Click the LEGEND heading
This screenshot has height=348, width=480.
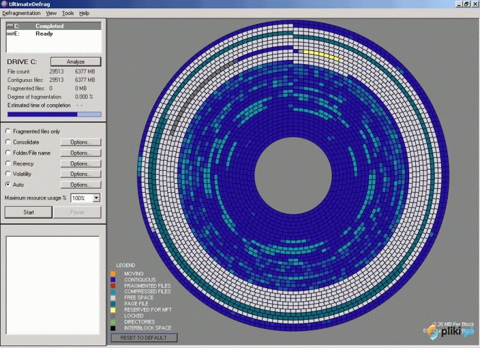[125, 265]
